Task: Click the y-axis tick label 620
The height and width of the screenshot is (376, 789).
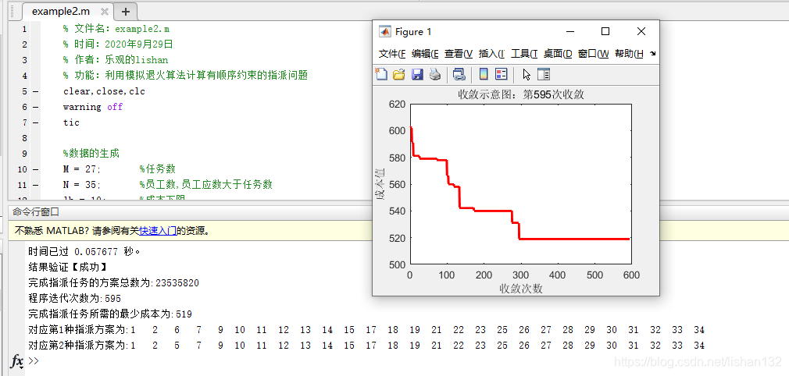Action: coord(397,105)
